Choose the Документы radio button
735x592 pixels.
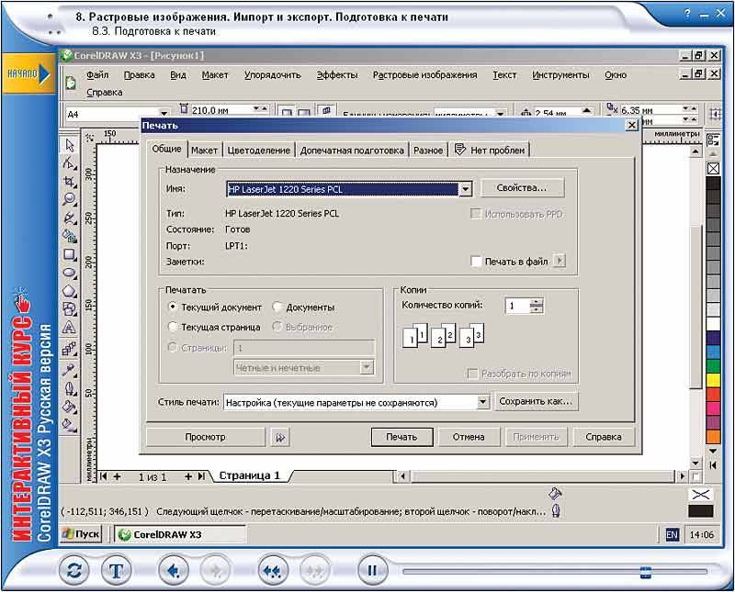click(x=277, y=307)
